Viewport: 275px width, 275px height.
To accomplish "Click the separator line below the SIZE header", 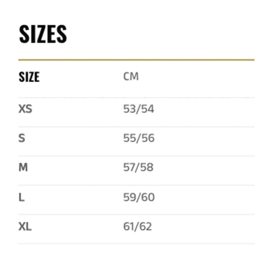I will 136,97.
